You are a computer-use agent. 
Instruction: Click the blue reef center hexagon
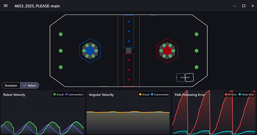point(90,51)
